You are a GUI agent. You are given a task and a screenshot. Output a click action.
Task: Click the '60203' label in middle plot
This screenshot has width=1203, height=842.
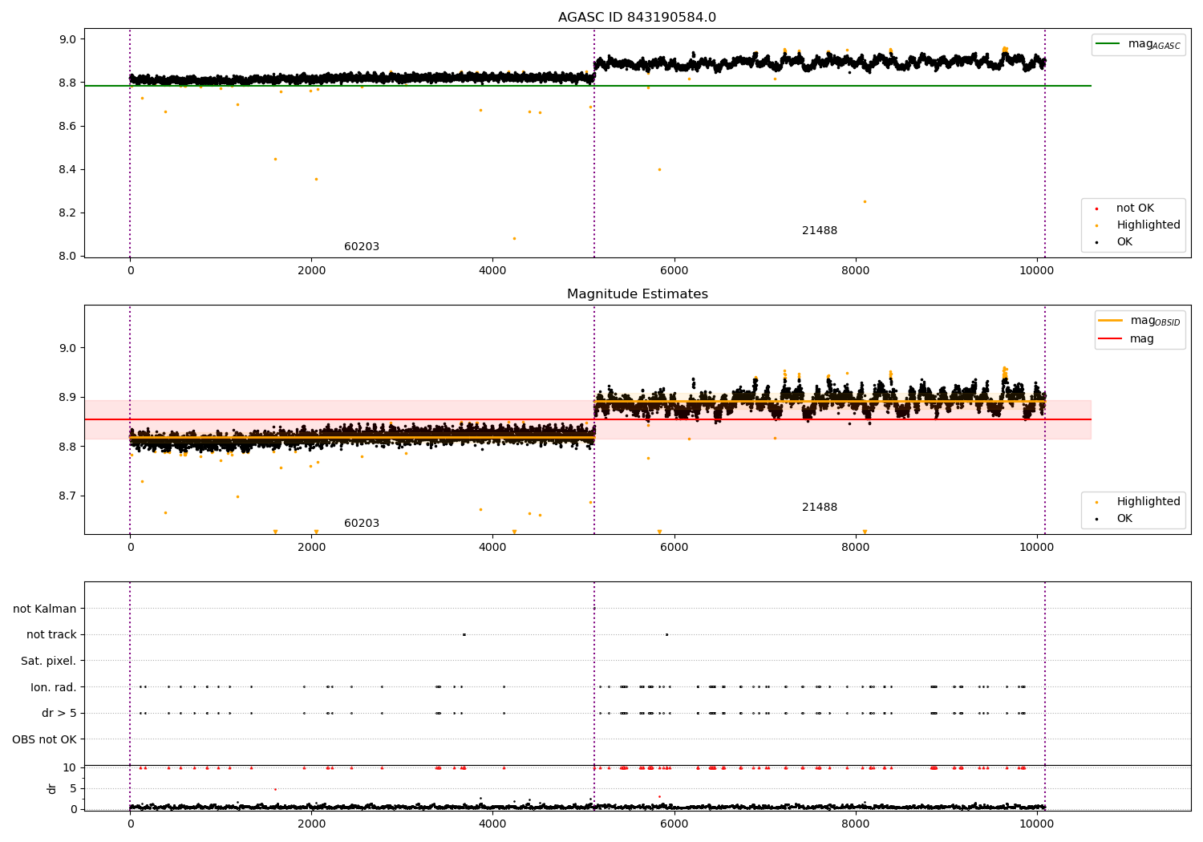[x=362, y=524]
